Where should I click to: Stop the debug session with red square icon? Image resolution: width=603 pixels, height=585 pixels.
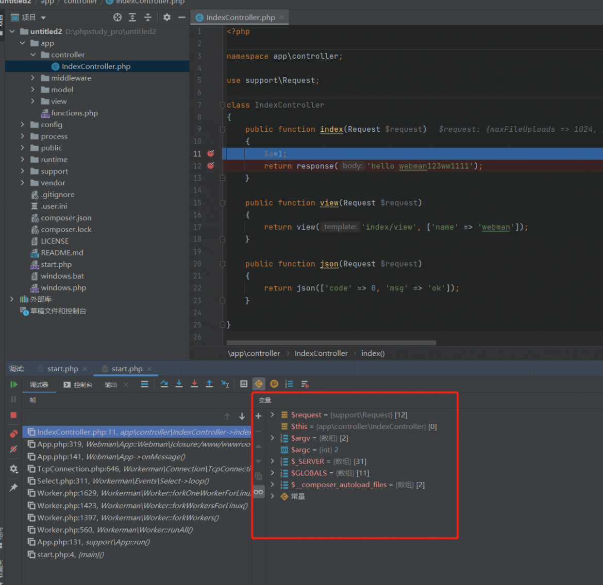[13, 415]
